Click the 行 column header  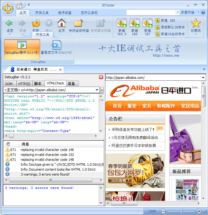point(11,144)
